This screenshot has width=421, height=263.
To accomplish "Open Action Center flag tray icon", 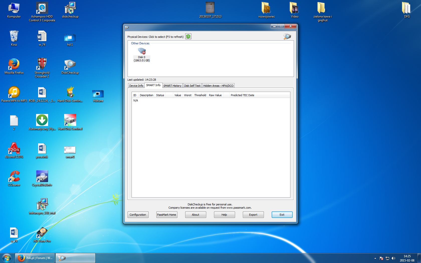I will click(381, 258).
